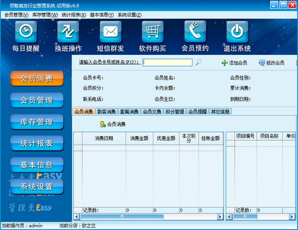Open the 每日提醒 clock icon
Screen dimensions: 298x230
click(26, 32)
